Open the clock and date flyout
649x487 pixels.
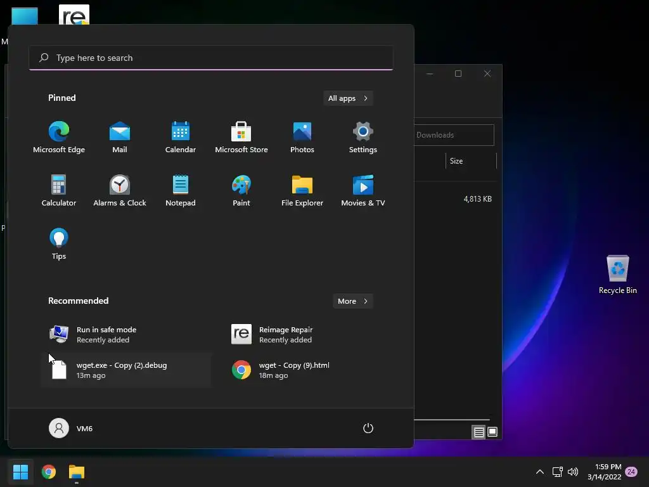coord(604,472)
